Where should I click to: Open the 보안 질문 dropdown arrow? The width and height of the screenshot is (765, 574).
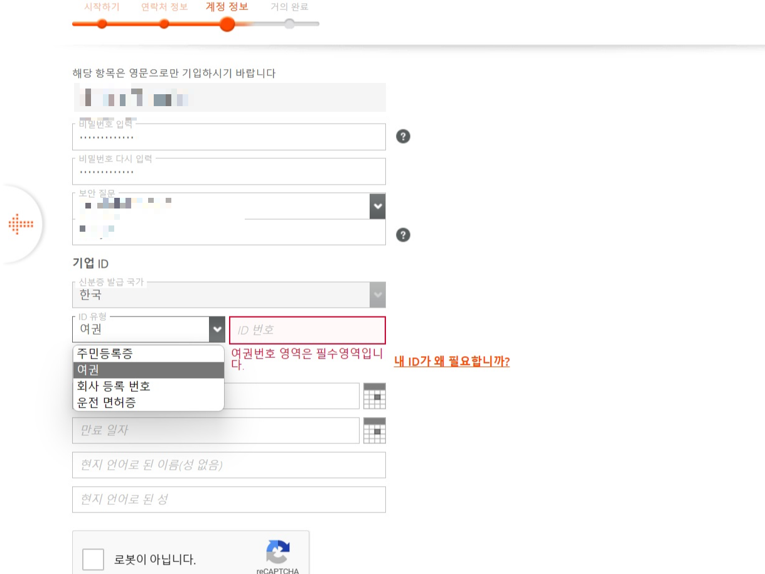(x=377, y=206)
